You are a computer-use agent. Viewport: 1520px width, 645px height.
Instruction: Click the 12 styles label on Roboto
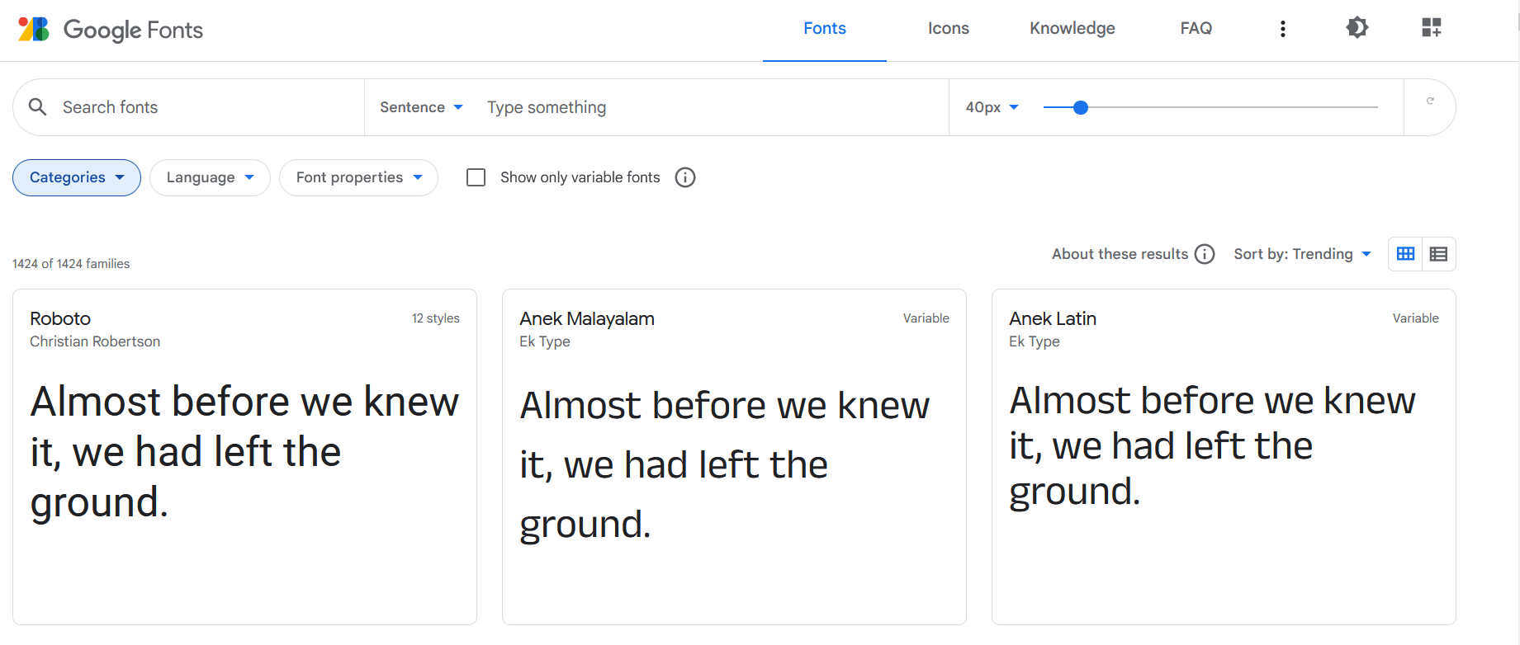(x=436, y=318)
